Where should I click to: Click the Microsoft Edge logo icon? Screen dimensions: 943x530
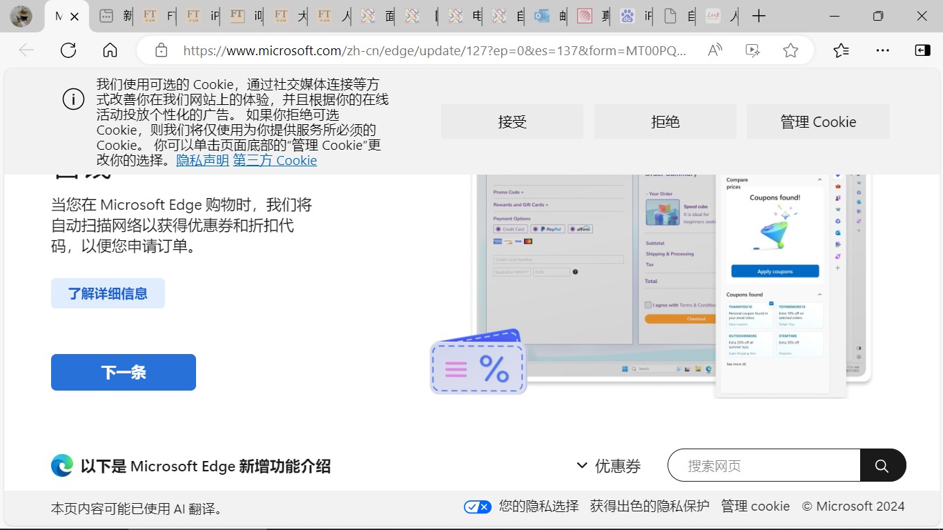click(x=62, y=466)
